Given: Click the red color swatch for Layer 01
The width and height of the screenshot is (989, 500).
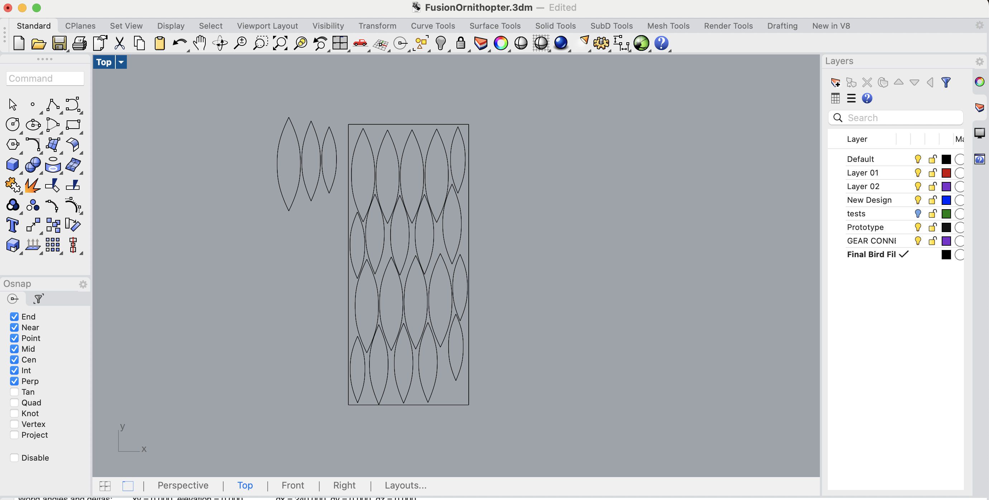Looking at the screenshot, I should coord(946,173).
